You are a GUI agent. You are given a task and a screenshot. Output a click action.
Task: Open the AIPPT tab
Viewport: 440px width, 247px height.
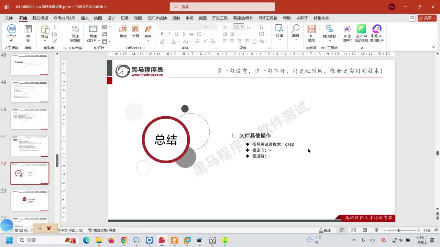pyautogui.click(x=302, y=18)
